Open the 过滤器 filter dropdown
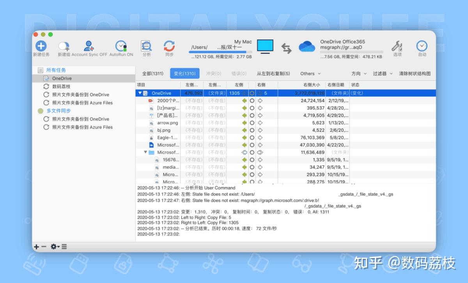This screenshot has width=468, height=283. (x=383, y=74)
